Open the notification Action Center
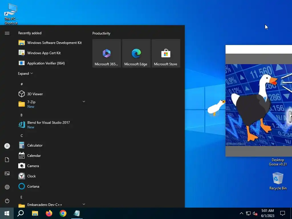Image resolution: width=292 pixels, height=219 pixels. [x=283, y=213]
